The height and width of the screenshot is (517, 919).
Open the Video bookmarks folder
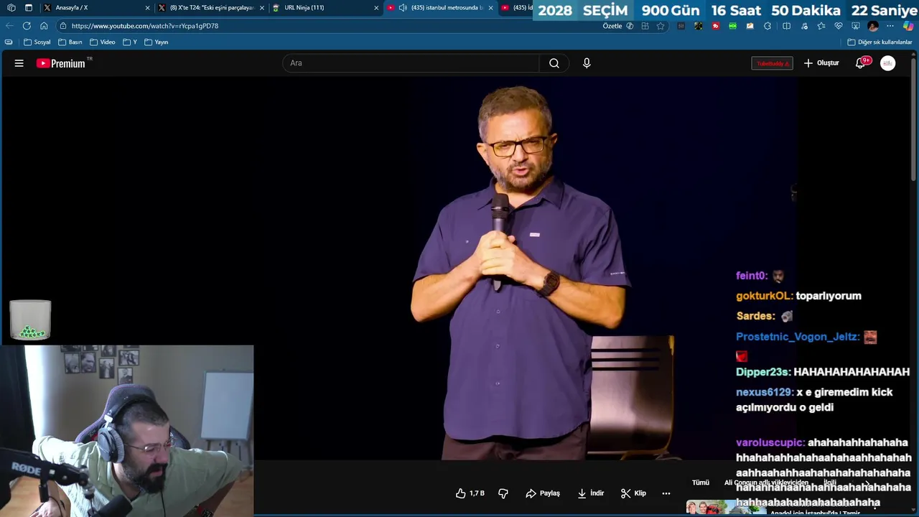coord(103,42)
